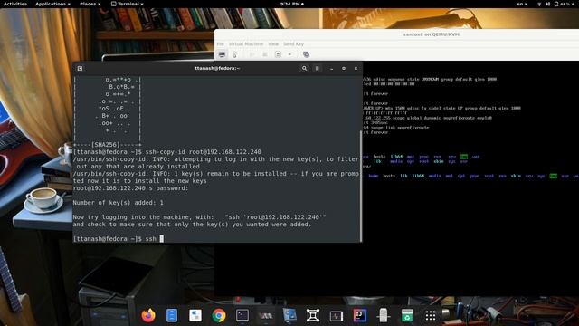This screenshot has height=326, width=579.
Task: Open new tab in the terminal window
Action: pos(80,69)
